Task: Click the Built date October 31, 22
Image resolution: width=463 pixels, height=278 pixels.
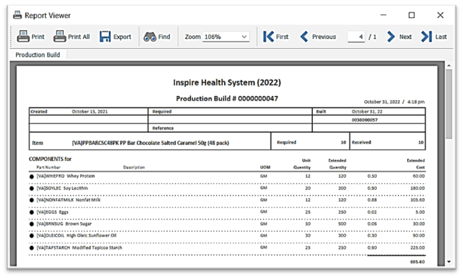Action: [367, 111]
